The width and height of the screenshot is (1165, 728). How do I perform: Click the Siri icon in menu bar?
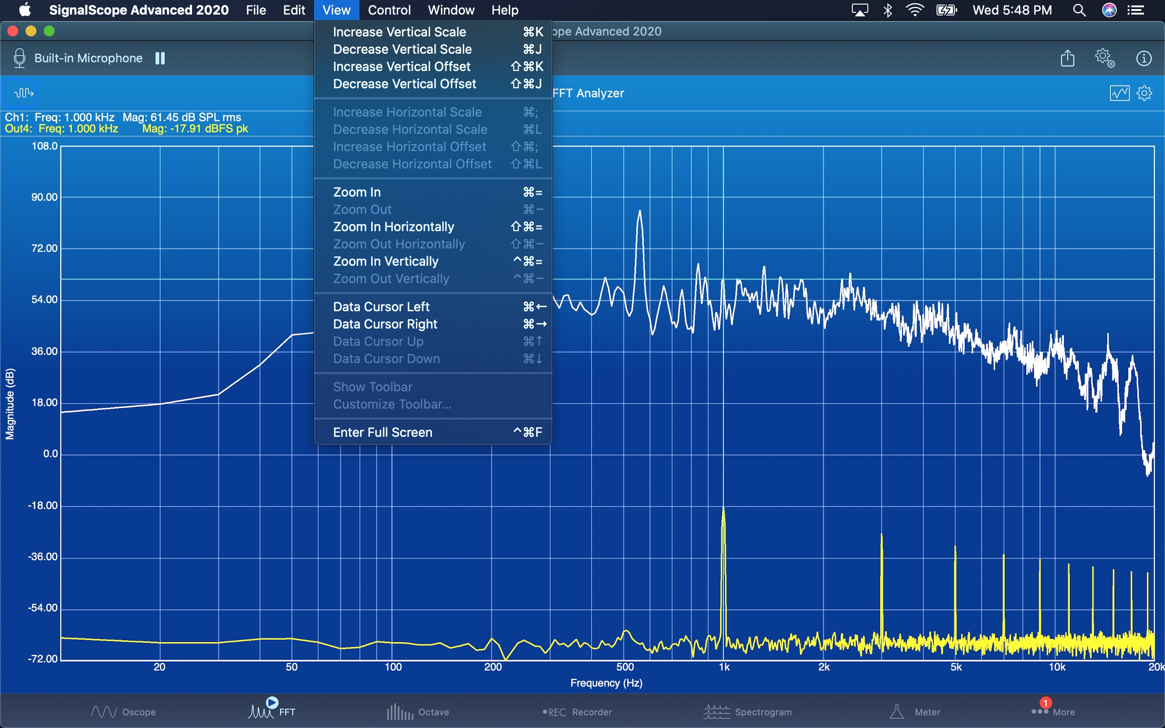(1109, 10)
